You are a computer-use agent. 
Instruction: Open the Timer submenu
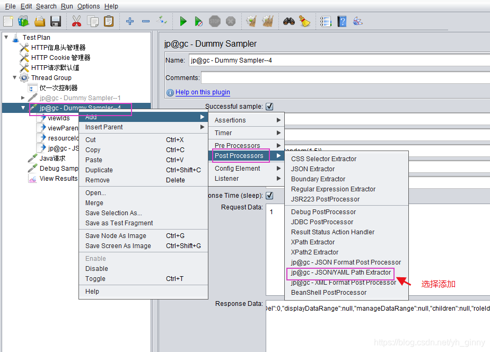[x=247, y=133]
